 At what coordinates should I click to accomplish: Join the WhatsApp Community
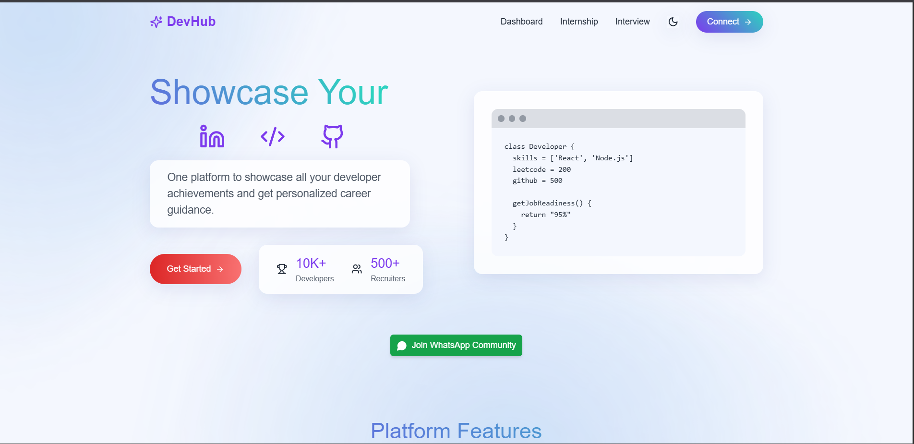[x=456, y=345]
